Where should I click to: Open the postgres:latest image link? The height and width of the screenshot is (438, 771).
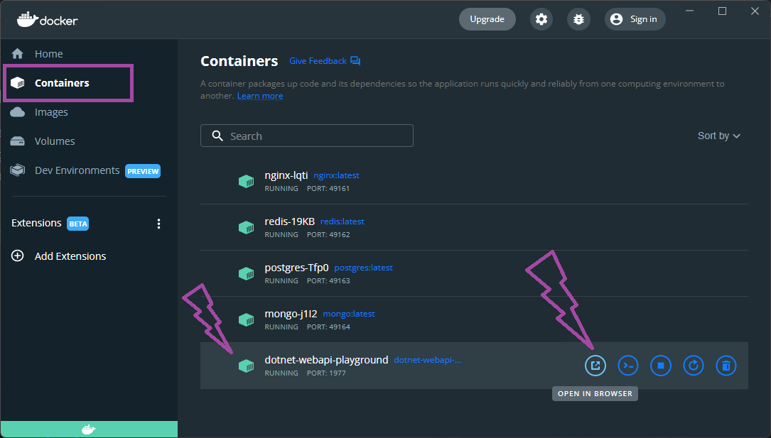pyautogui.click(x=363, y=268)
